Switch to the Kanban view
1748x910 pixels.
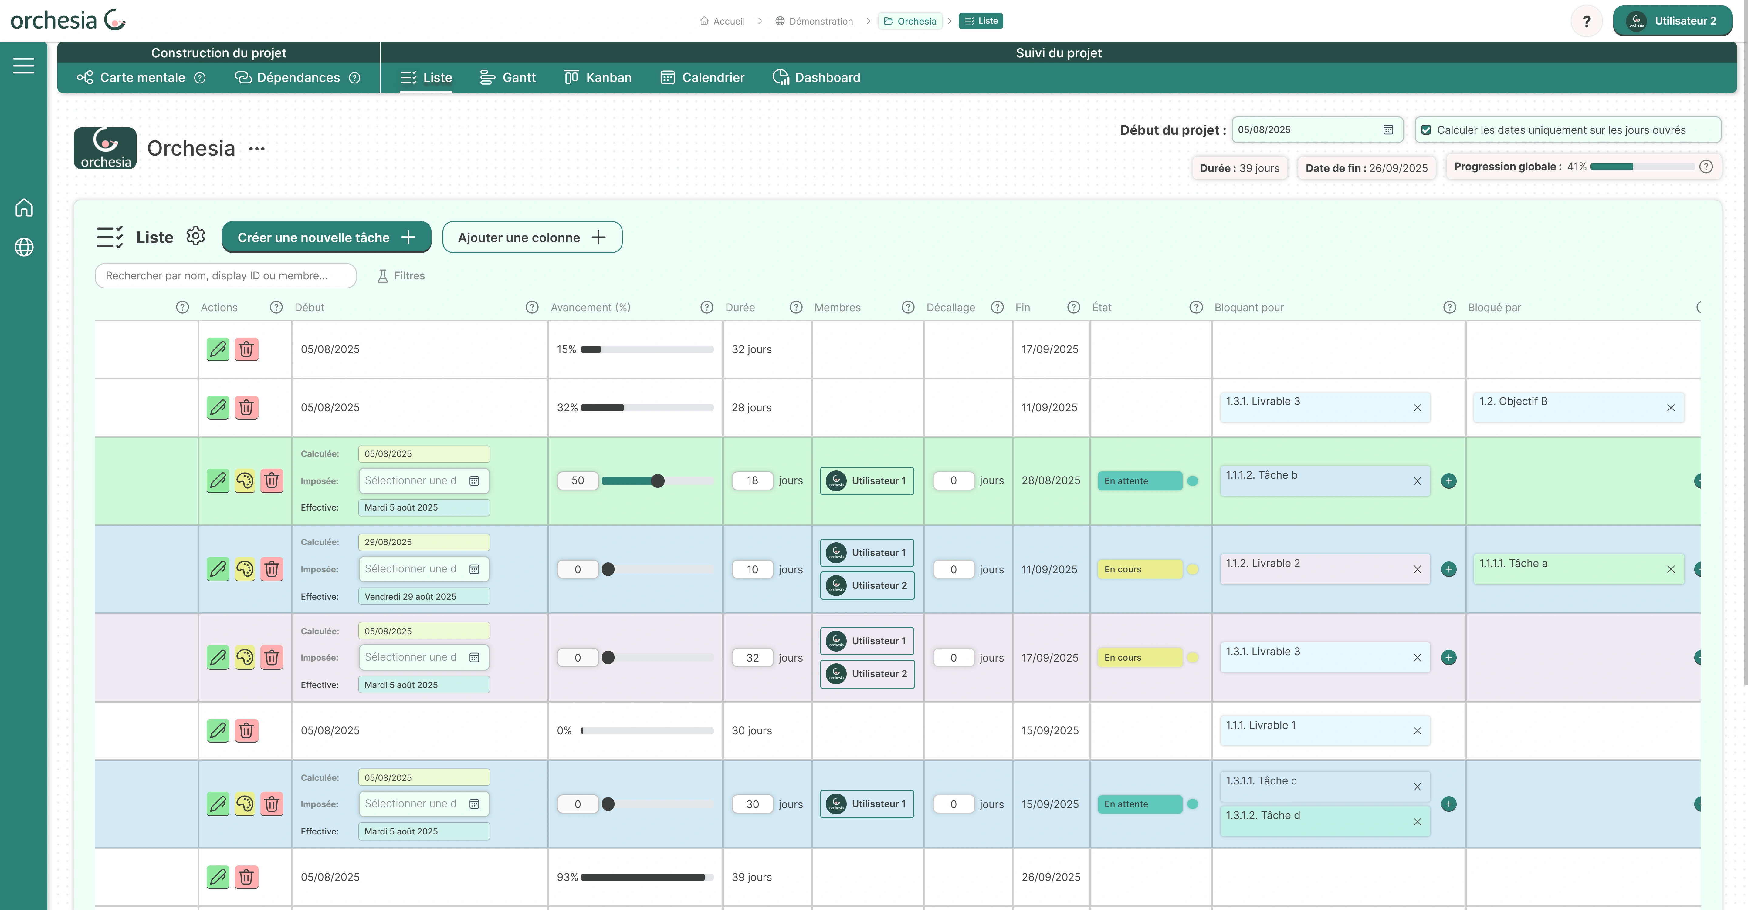pos(598,77)
